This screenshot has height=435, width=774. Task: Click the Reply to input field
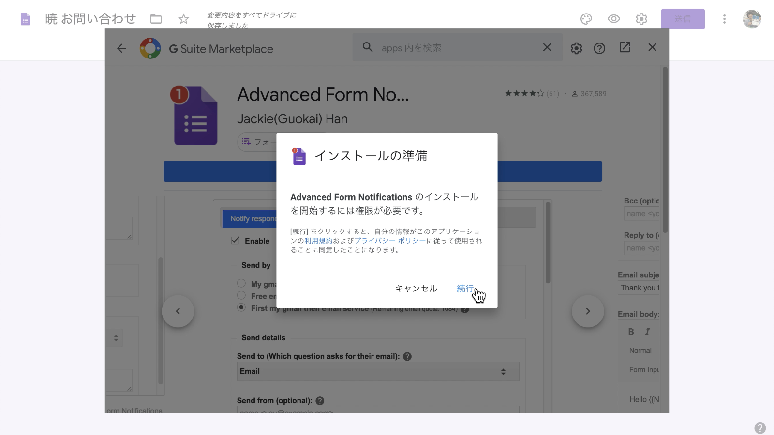coord(642,248)
